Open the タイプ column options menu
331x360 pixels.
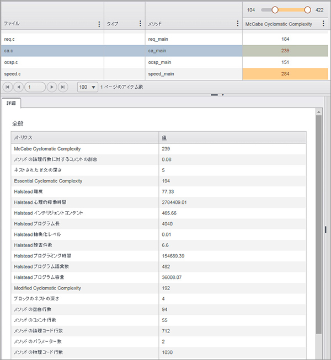(140, 23)
